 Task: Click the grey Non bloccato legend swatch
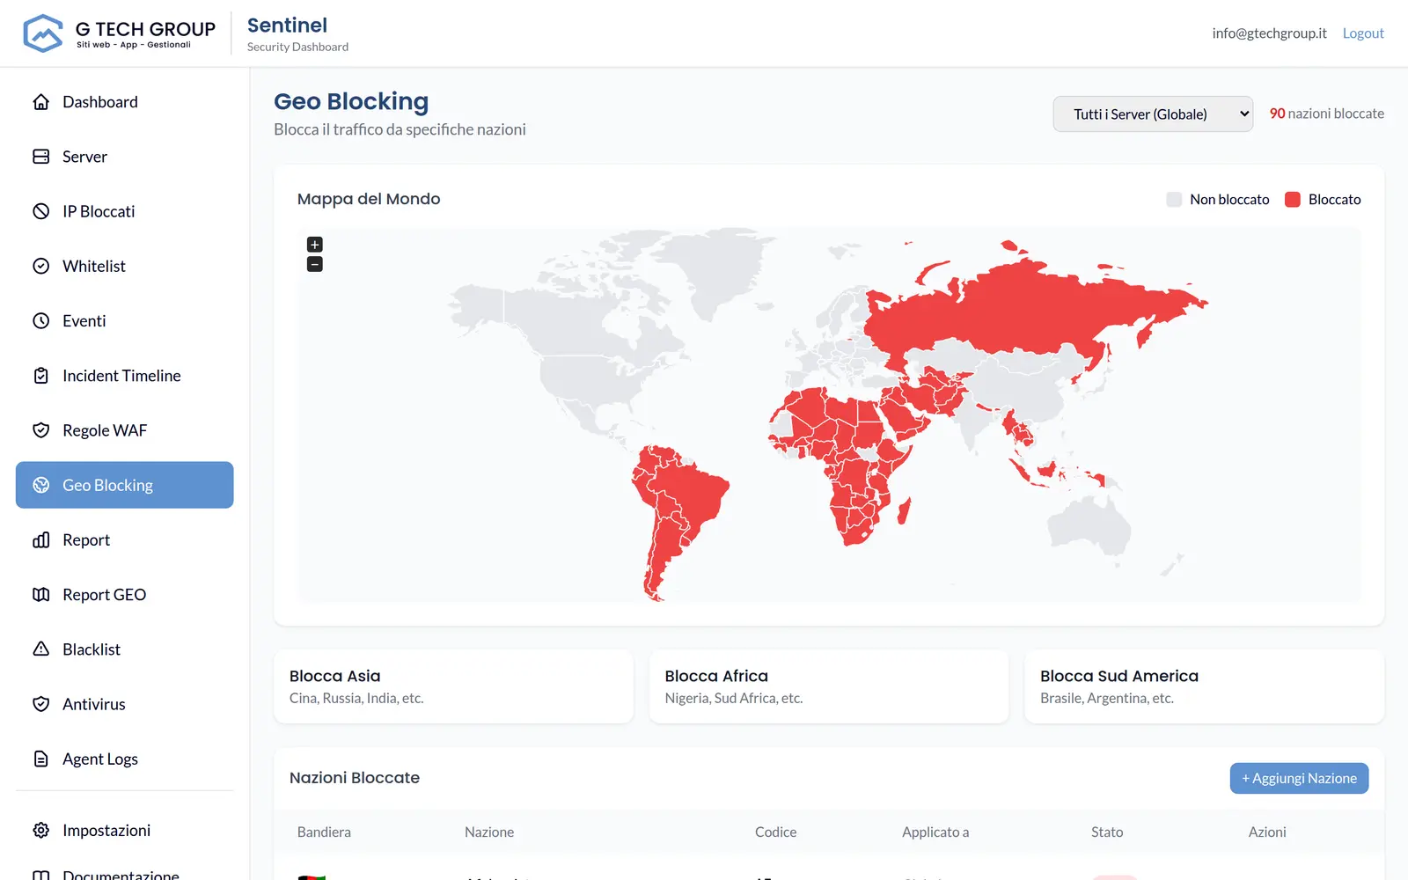(1174, 200)
